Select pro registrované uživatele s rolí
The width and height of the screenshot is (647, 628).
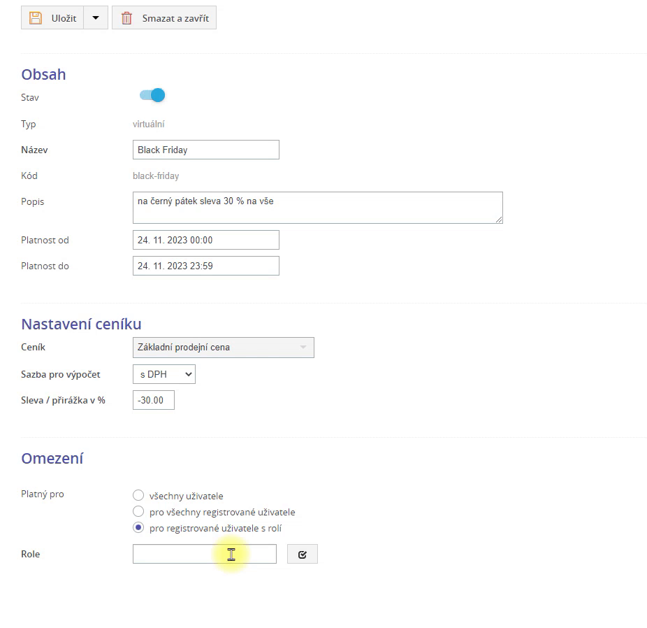coord(138,528)
